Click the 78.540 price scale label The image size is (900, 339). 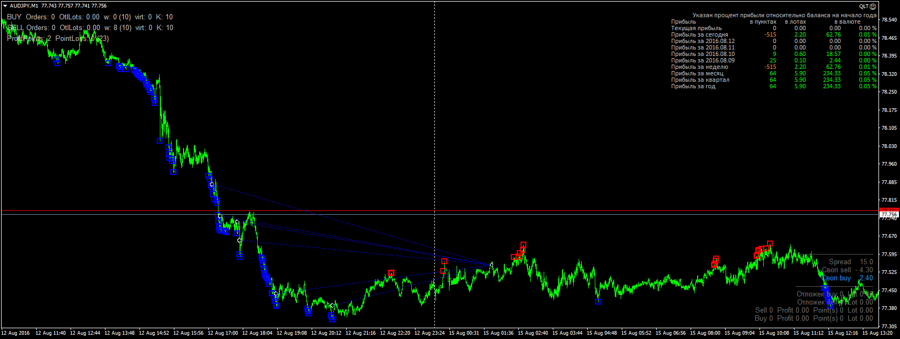tap(889, 20)
